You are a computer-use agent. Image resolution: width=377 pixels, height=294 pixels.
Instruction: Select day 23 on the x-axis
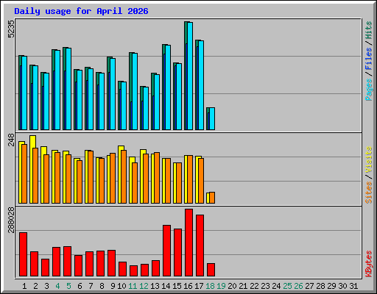tap(265, 286)
